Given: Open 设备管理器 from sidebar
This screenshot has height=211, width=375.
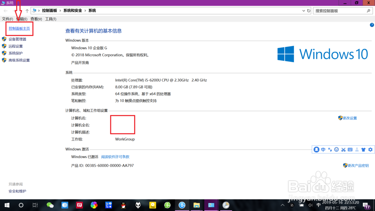Looking at the screenshot, I should pos(17,39).
